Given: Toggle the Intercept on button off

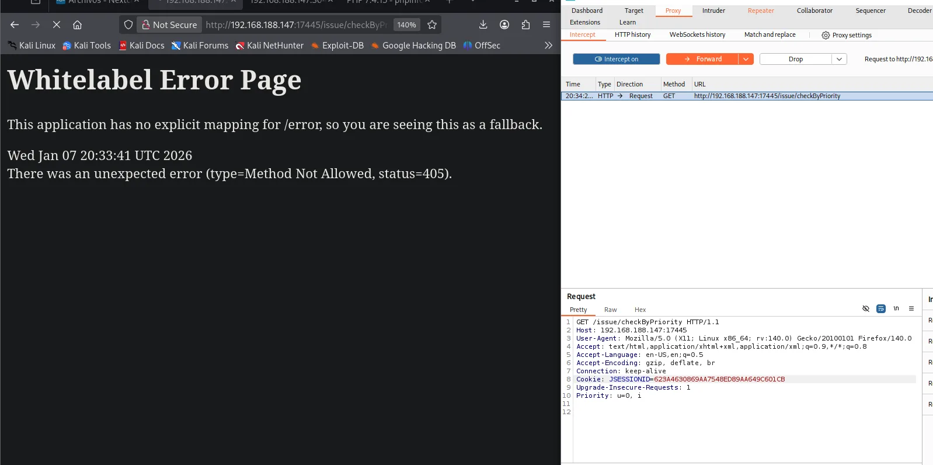Looking at the screenshot, I should point(616,59).
